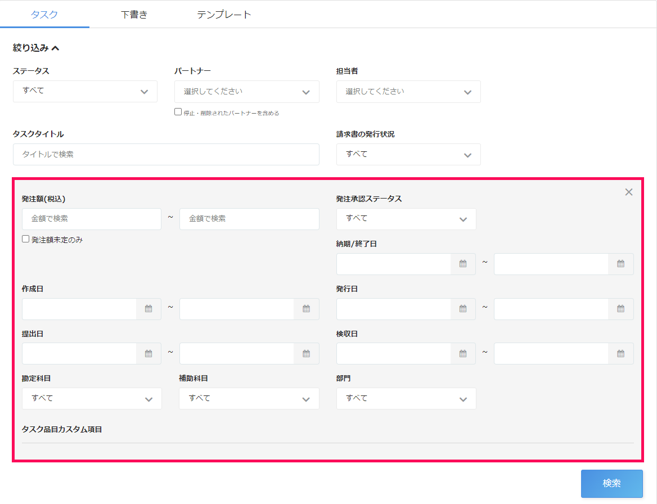Open calendar for 発行日 end date
Screen dimensions: 657x504
pos(620,309)
